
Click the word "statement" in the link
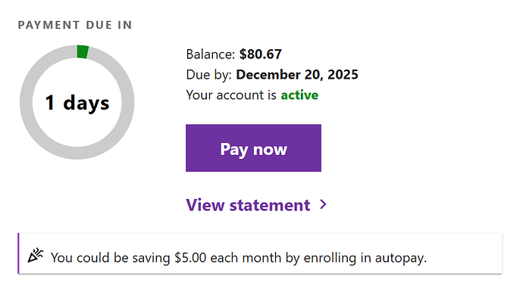tap(270, 205)
